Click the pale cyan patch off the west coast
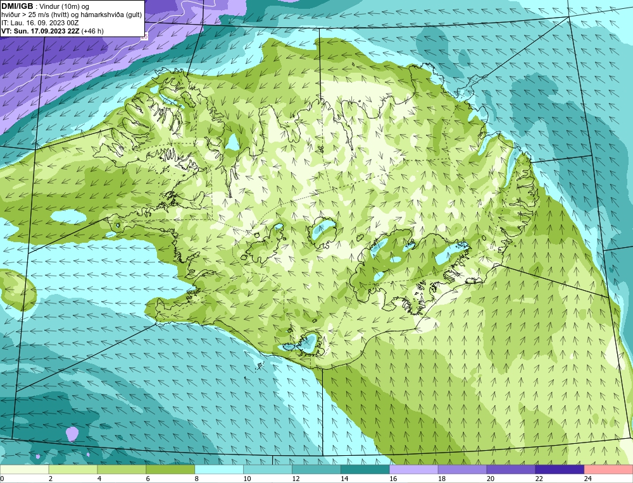 [68, 217]
